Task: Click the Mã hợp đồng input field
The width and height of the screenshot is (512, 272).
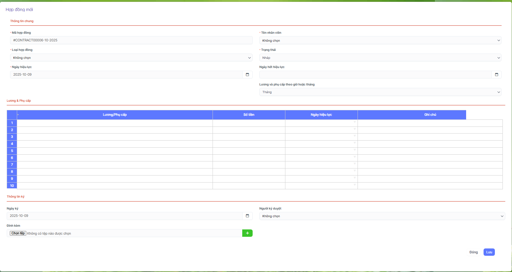Action: [131, 40]
